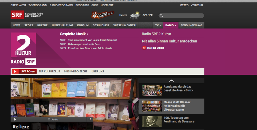Open ÜBER UNS tab
The height and width of the screenshot is (130, 257).
pos(98,71)
